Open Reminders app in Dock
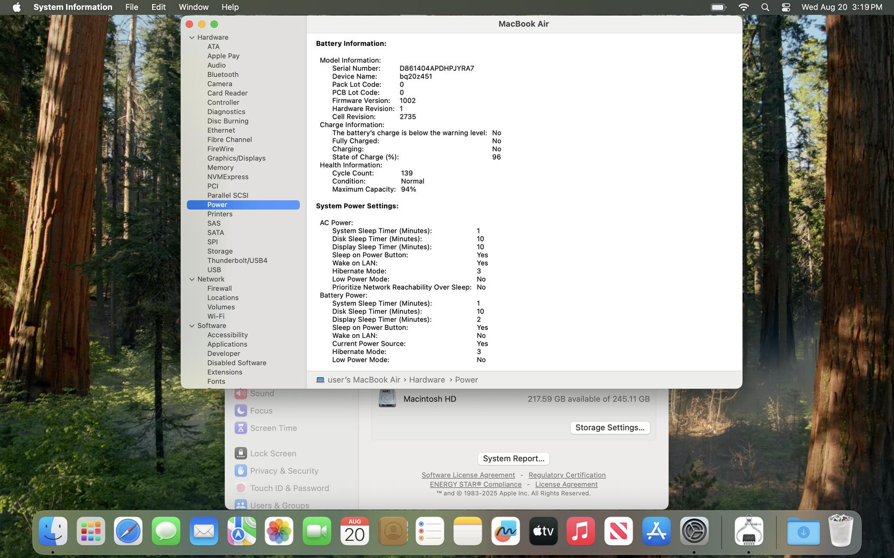 tap(430, 531)
